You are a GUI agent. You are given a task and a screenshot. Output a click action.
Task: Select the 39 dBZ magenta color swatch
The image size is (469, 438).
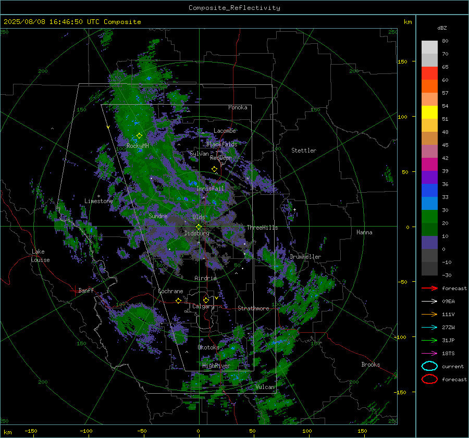click(x=429, y=165)
